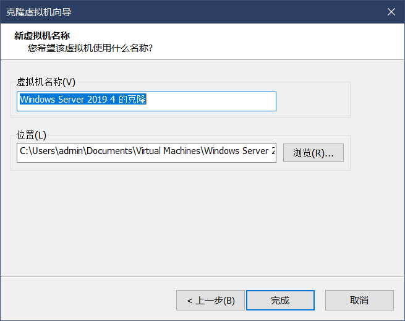
Task: Click the virtual machine name input field
Action: [x=147, y=101]
